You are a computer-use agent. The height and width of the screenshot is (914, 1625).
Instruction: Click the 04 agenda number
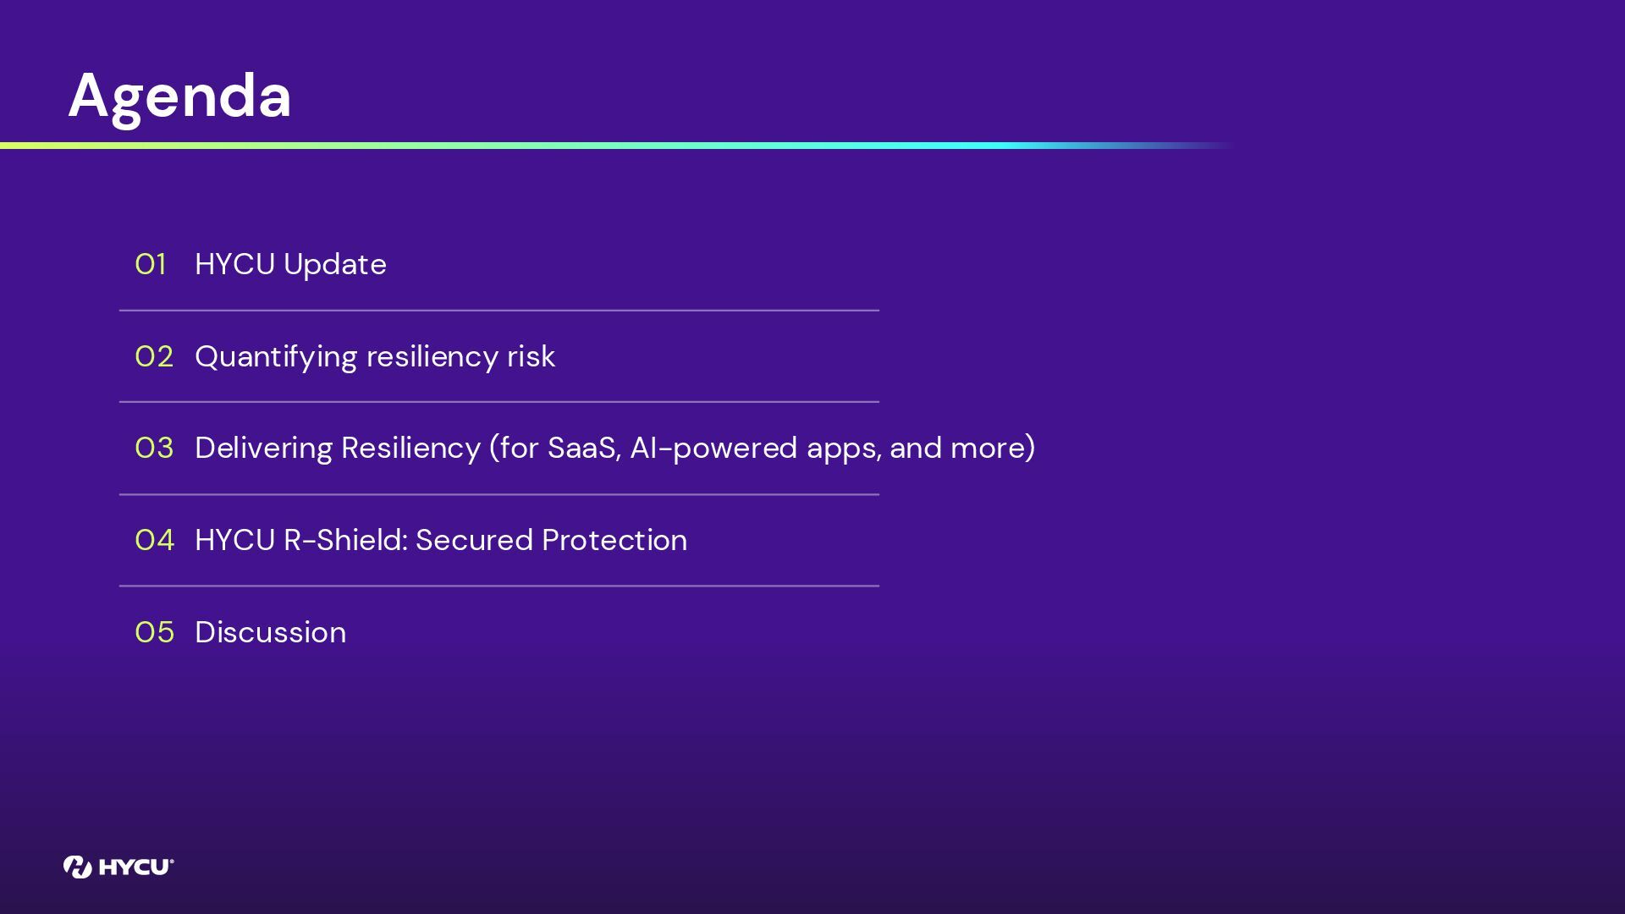tap(154, 540)
